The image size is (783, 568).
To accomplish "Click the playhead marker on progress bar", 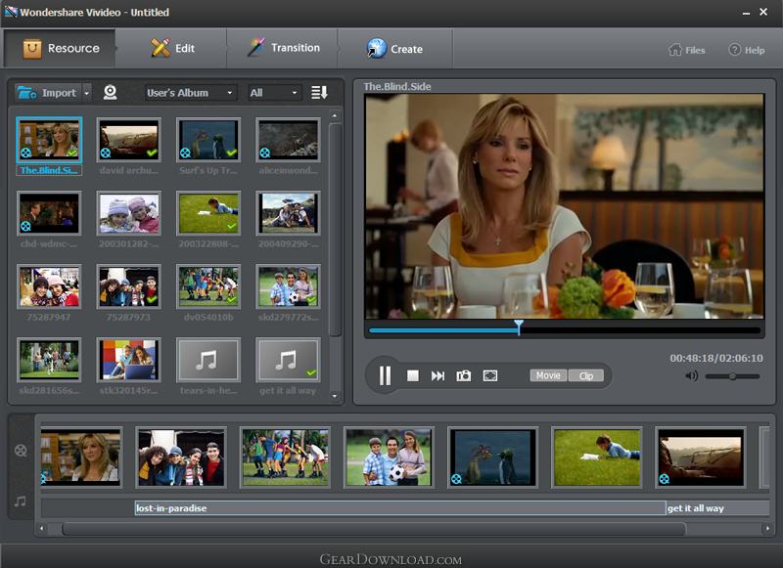I will 519,328.
